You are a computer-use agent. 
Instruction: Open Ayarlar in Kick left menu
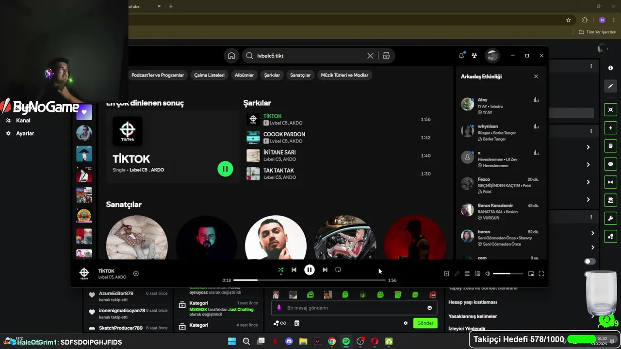[25, 133]
